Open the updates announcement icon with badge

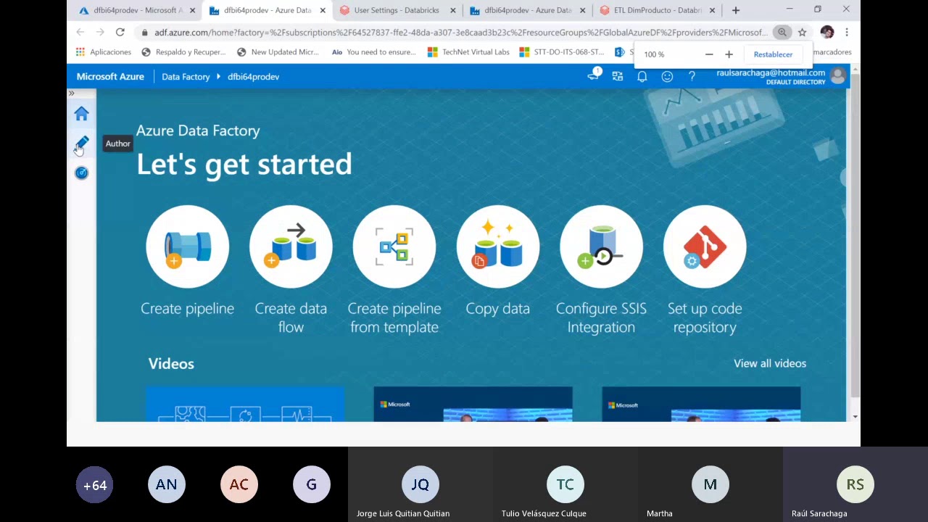(x=594, y=75)
